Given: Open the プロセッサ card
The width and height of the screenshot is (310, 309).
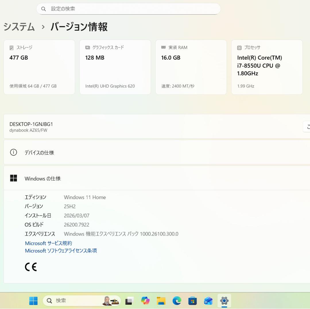Looking at the screenshot, I should point(267,67).
